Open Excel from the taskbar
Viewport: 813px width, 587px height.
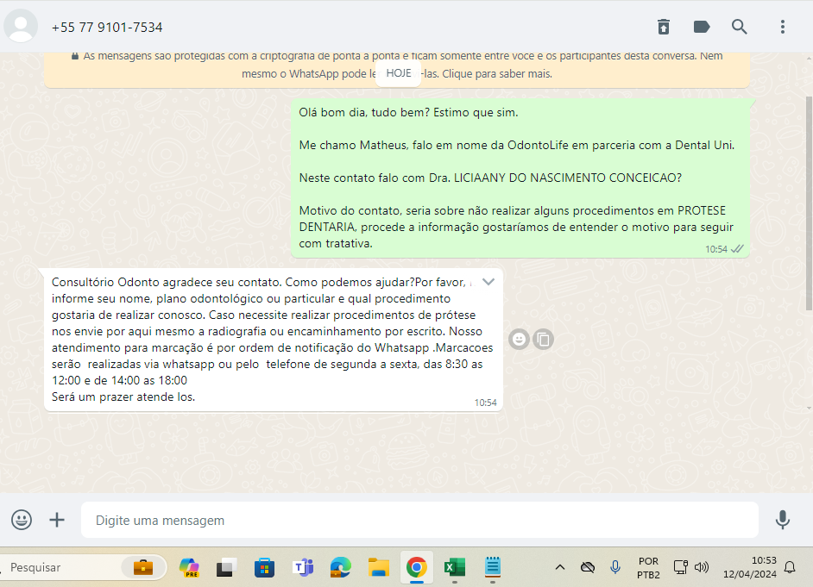click(x=455, y=567)
